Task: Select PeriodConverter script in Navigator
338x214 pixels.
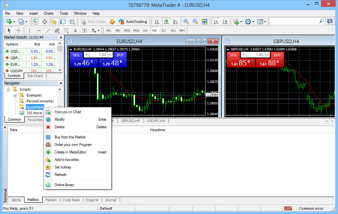Action: [x=40, y=101]
